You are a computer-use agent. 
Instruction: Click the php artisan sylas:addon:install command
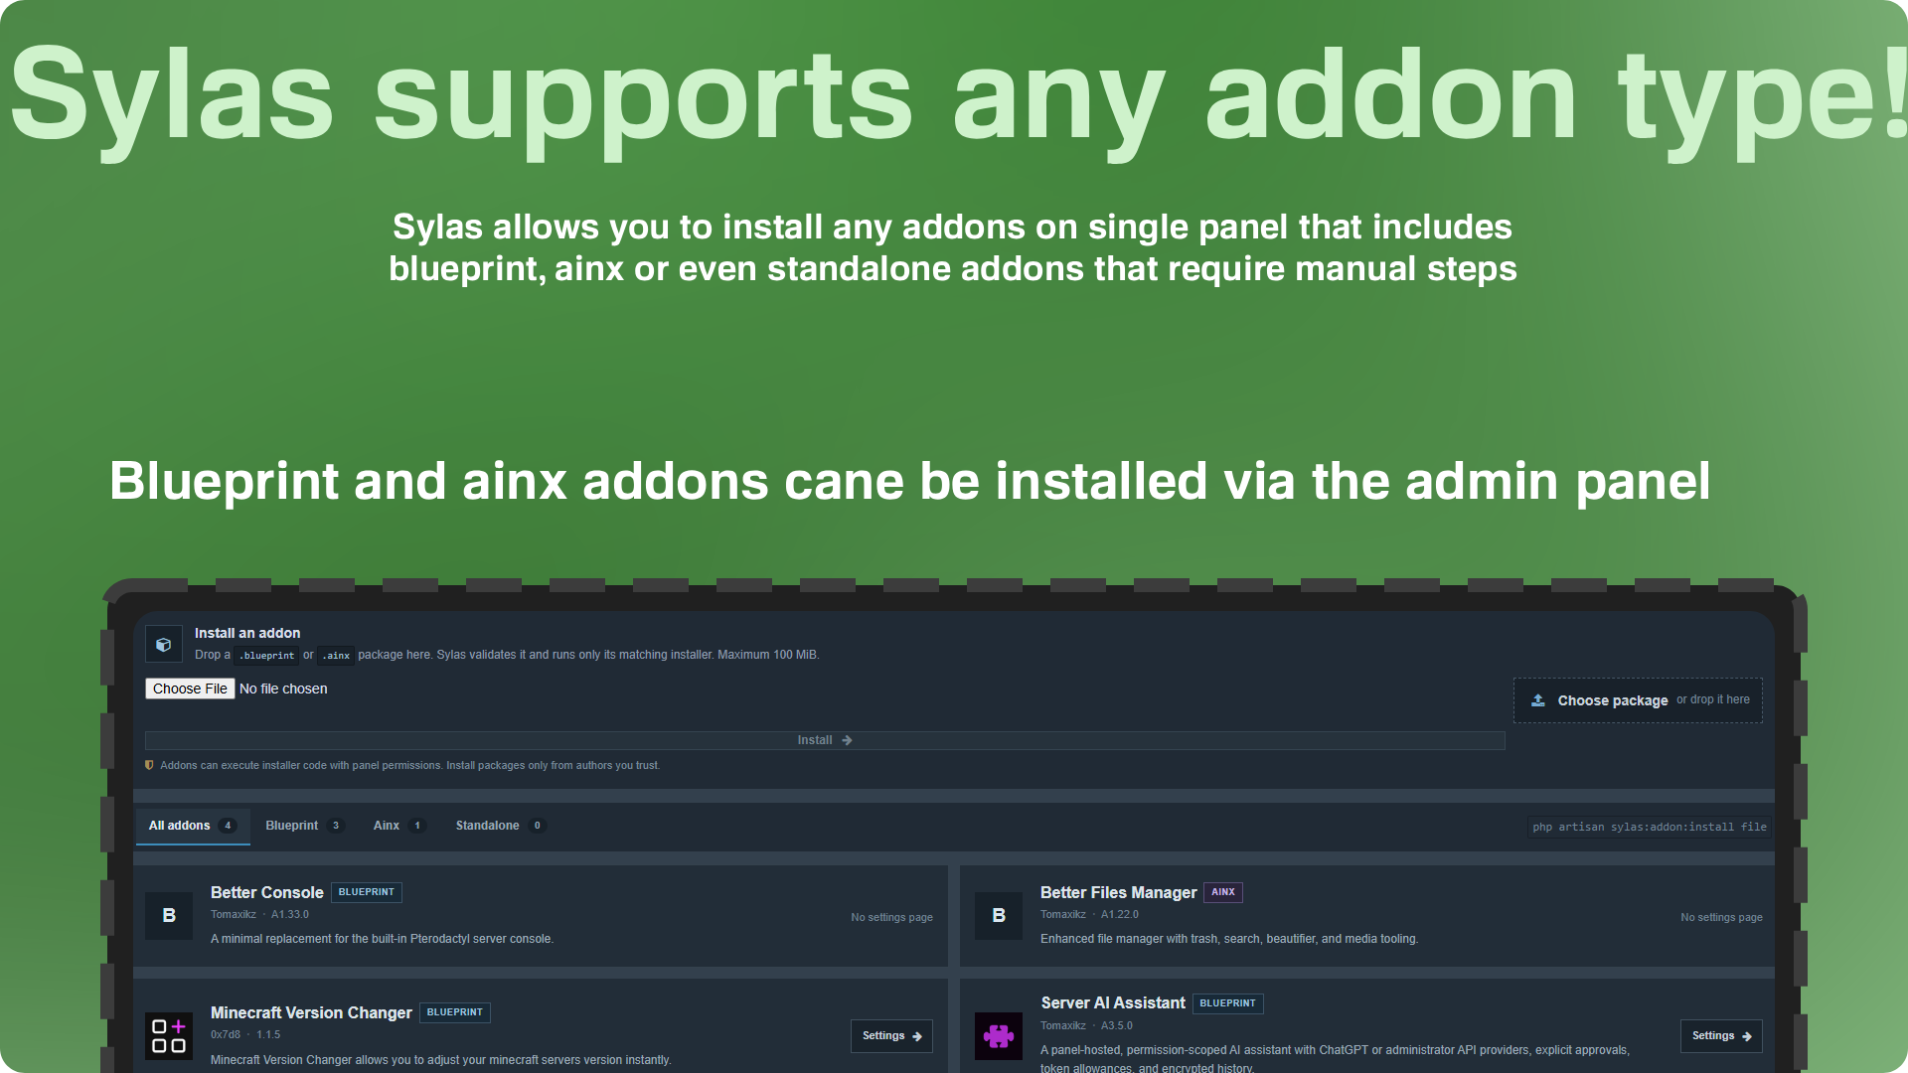pos(1650,827)
